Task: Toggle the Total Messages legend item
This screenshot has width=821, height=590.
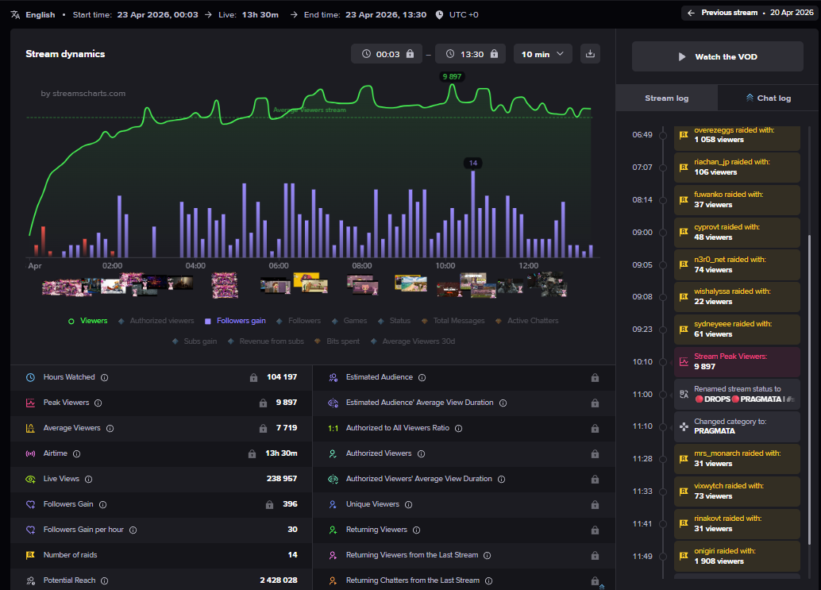Action: click(x=453, y=321)
